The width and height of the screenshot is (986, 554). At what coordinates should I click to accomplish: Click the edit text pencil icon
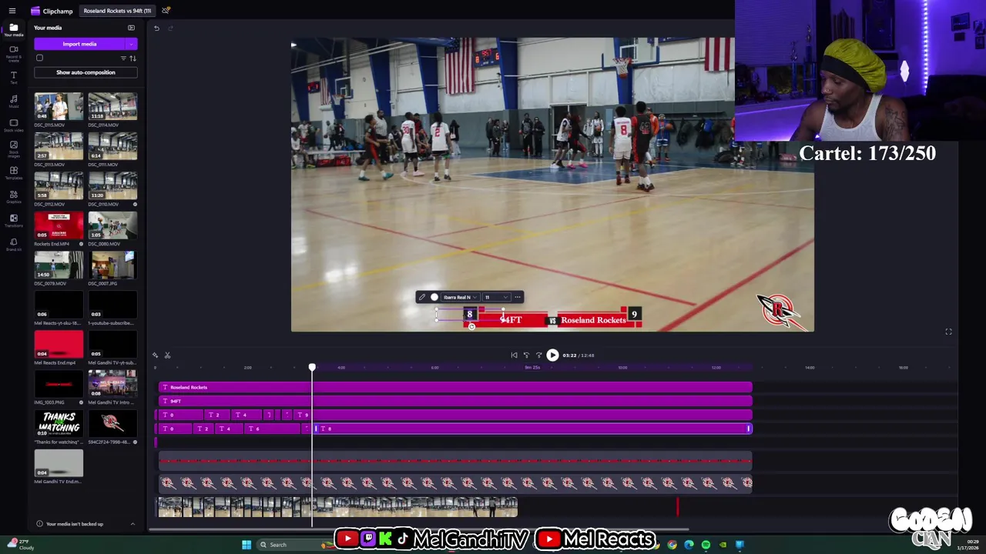421,297
